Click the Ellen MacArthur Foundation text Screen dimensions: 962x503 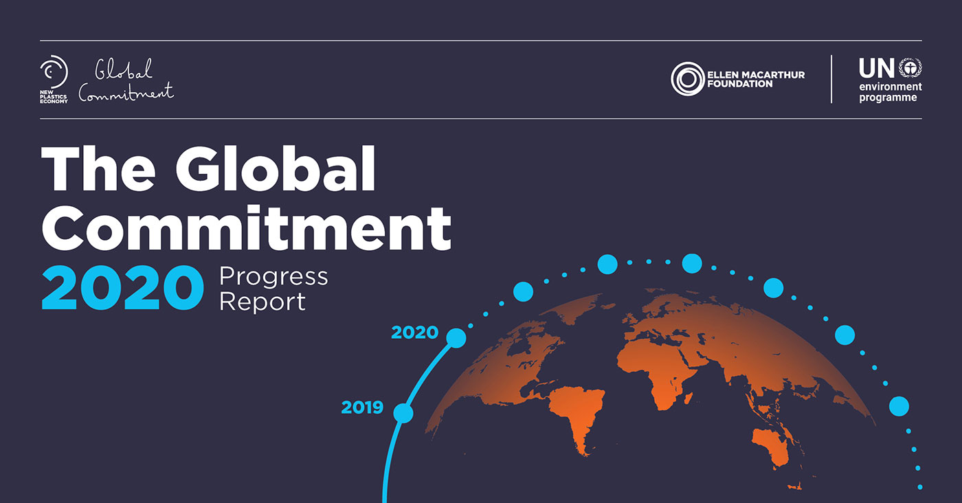pyautogui.click(x=756, y=79)
